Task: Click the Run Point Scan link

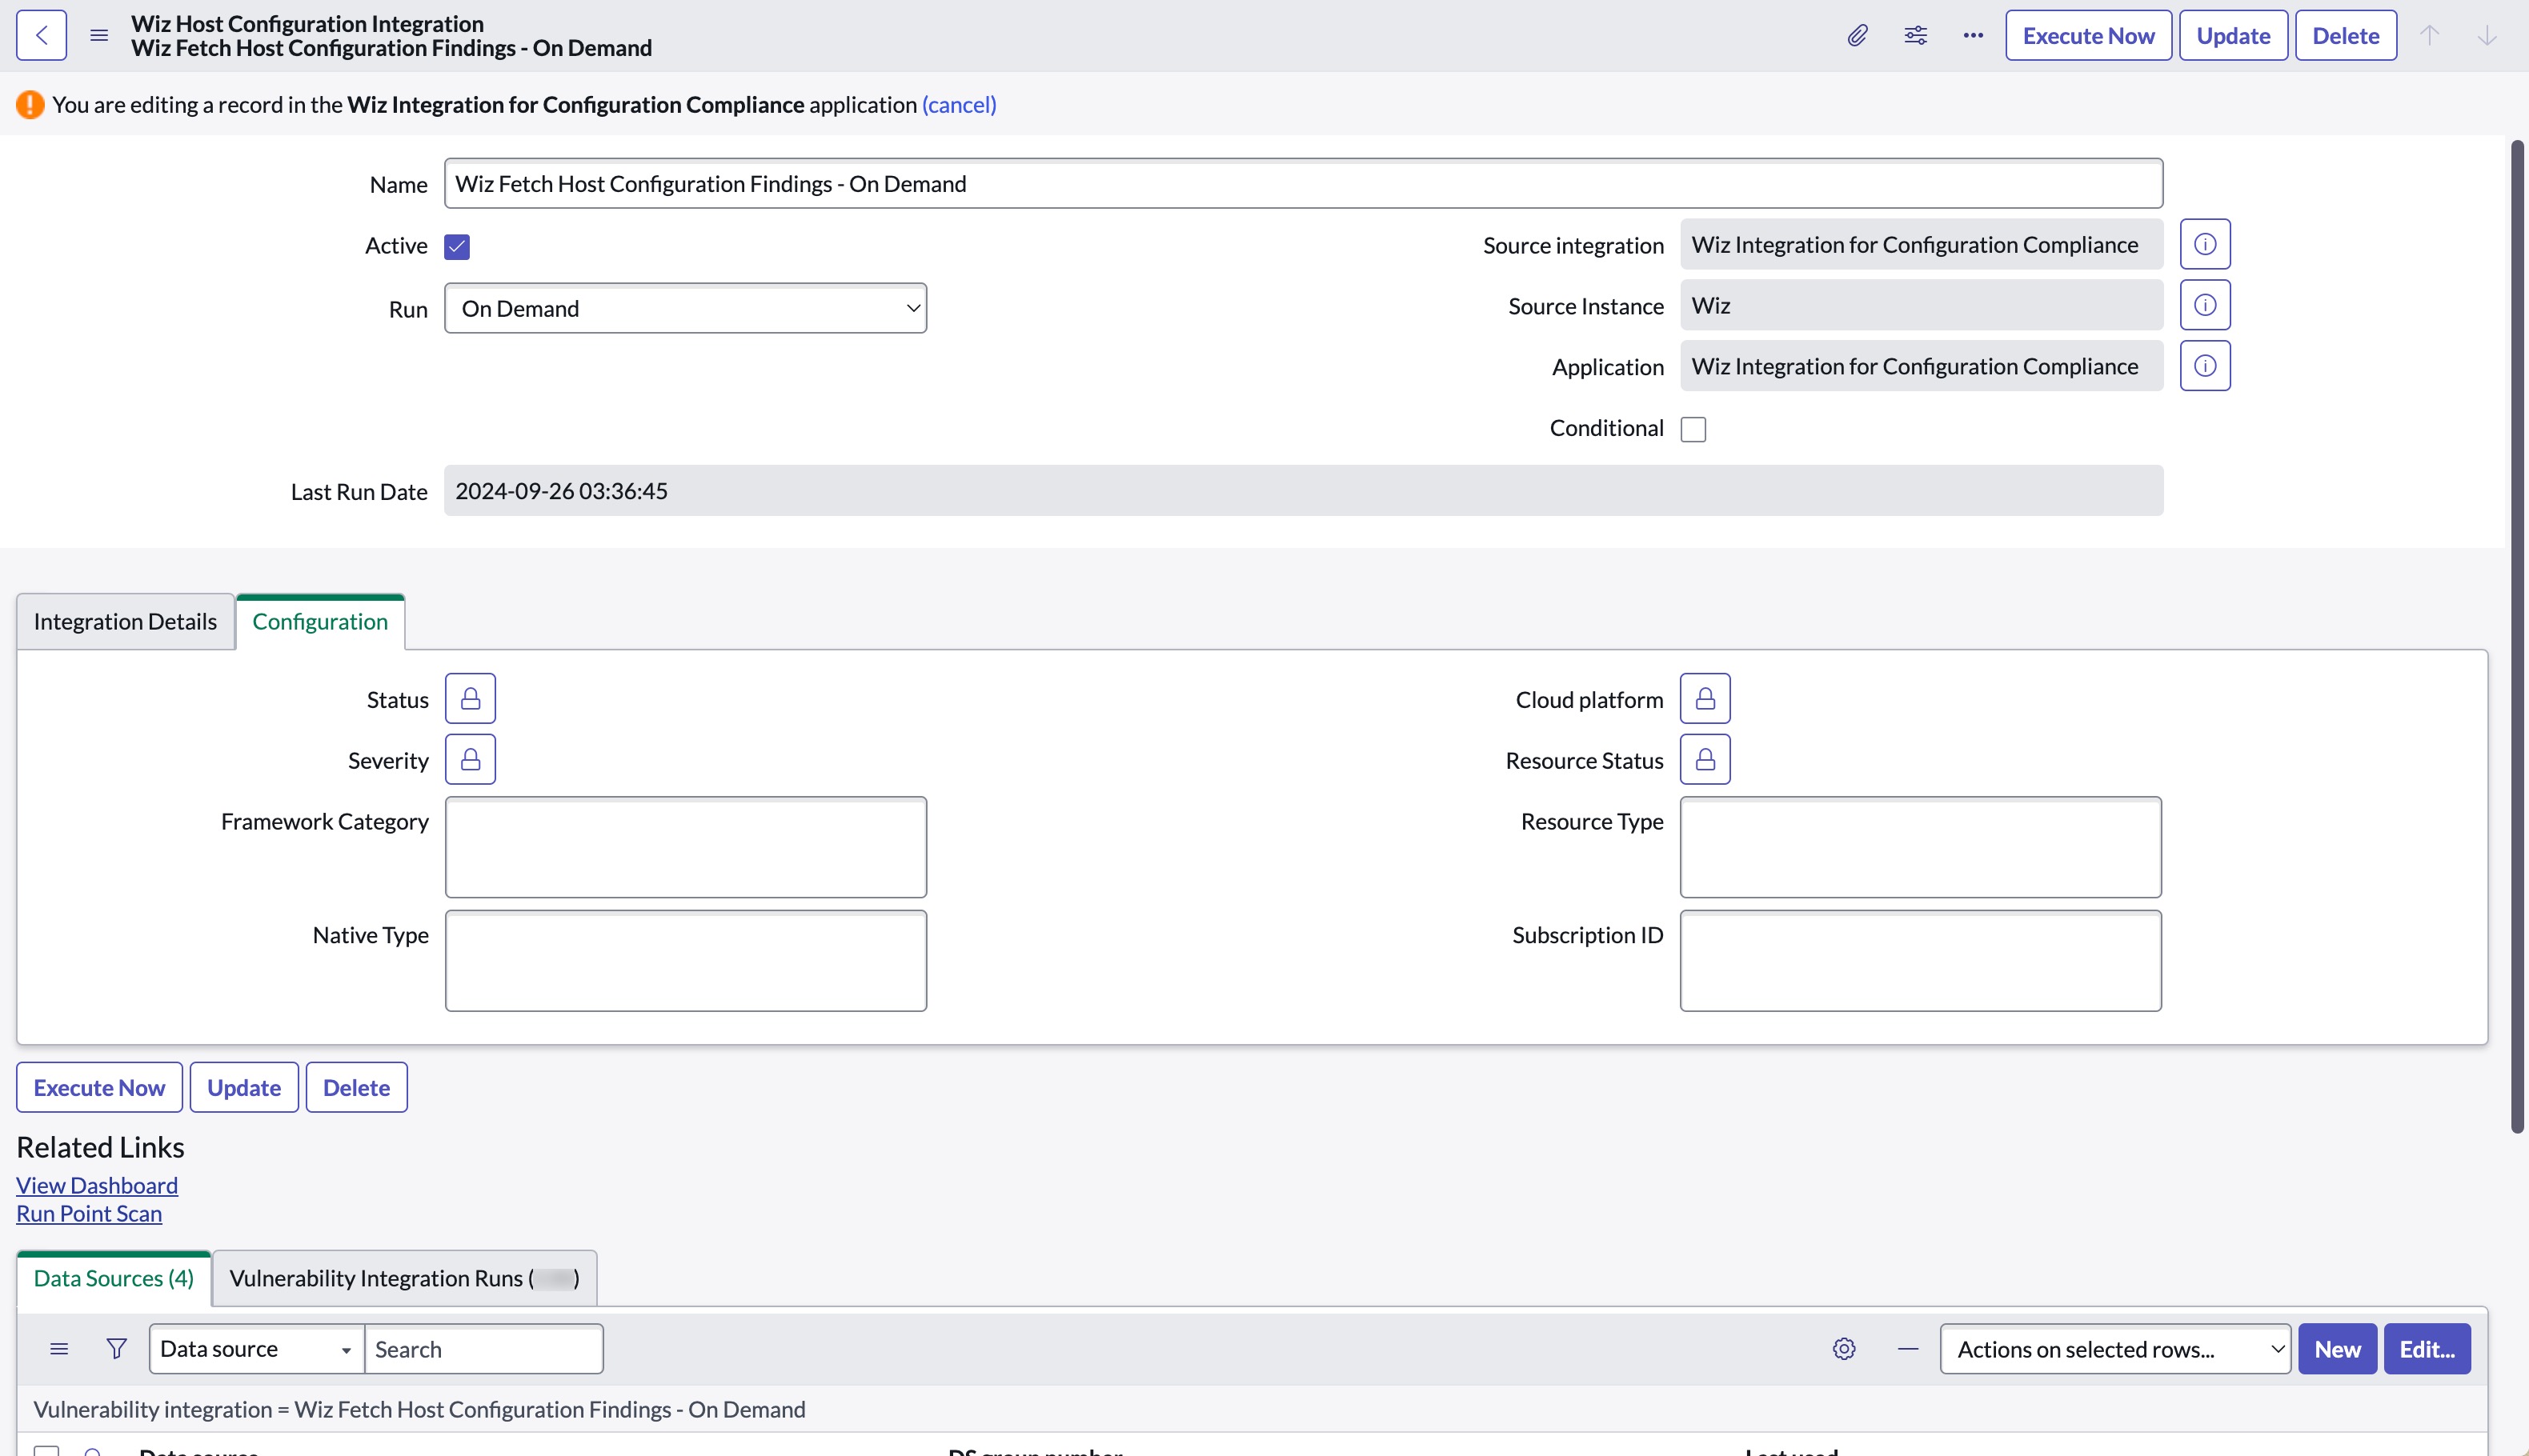Action: (x=89, y=1213)
